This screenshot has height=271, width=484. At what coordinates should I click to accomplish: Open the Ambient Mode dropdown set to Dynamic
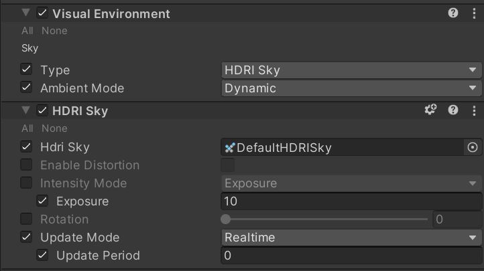pos(351,88)
